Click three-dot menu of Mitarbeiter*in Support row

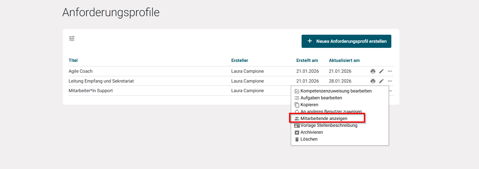[390, 91]
